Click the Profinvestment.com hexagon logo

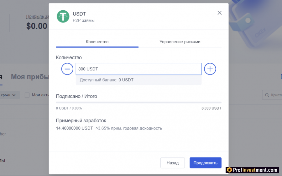pos(229,170)
